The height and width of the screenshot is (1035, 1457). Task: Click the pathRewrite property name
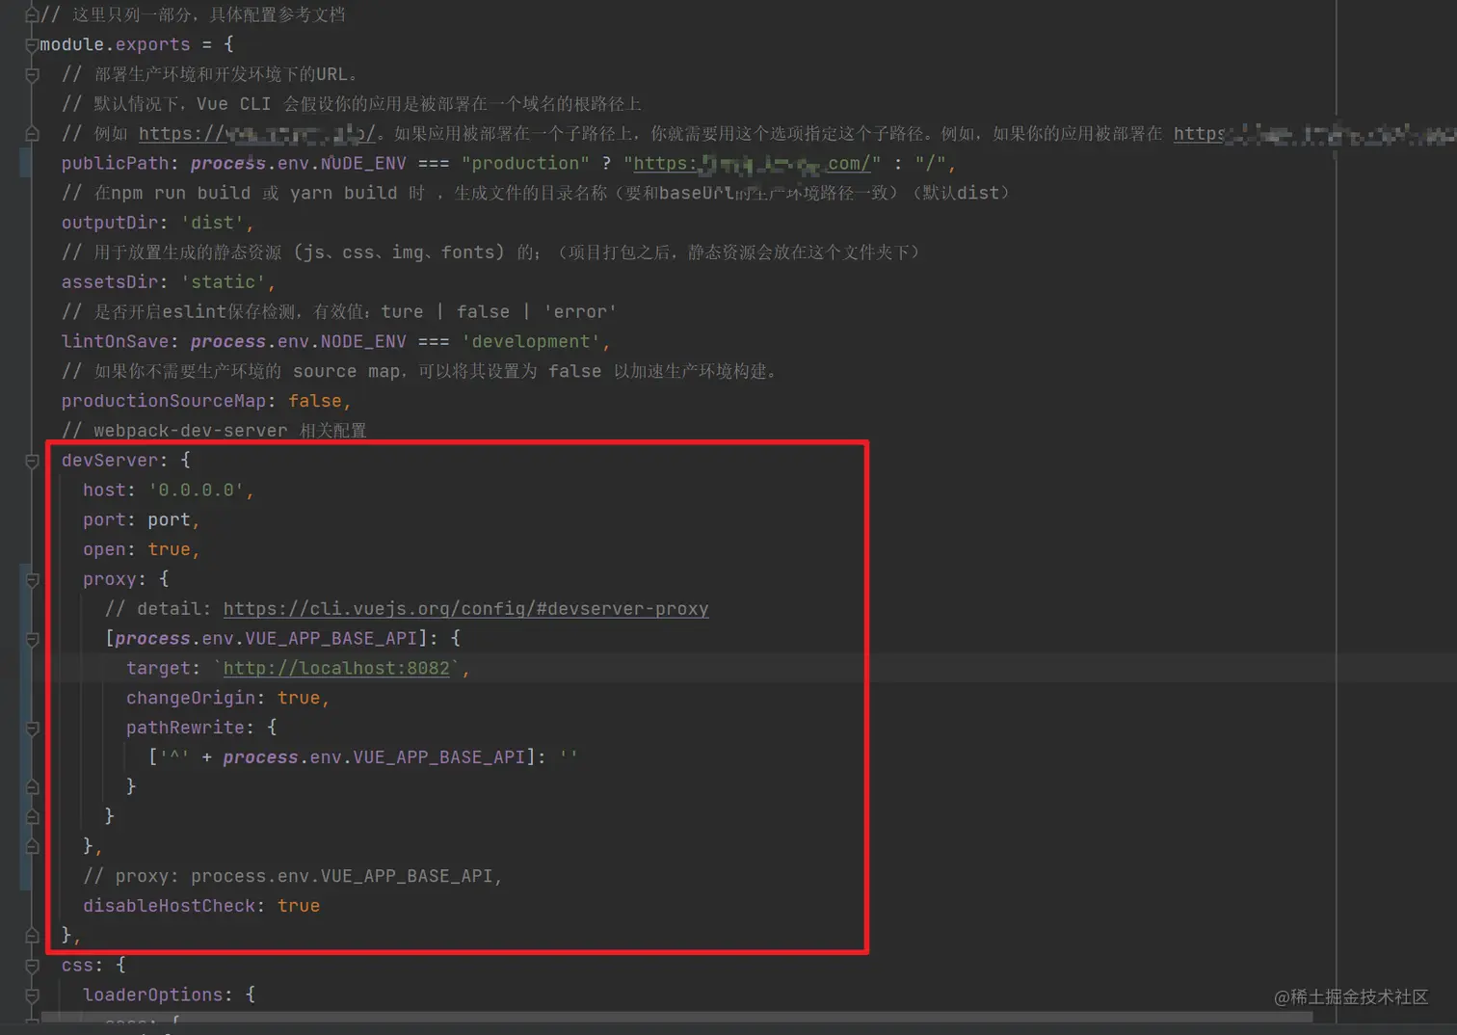(185, 728)
